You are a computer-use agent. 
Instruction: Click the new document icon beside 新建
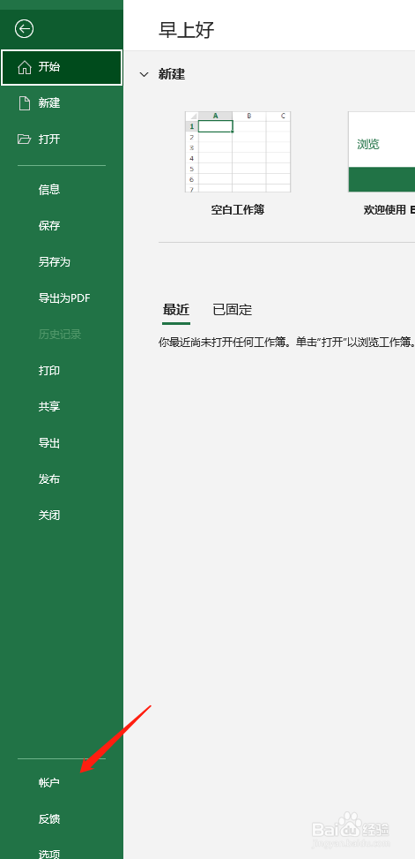[24, 103]
